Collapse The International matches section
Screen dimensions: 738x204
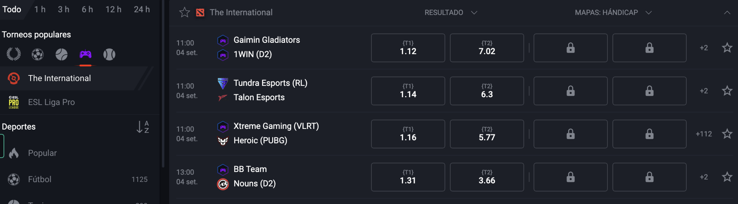tap(727, 13)
